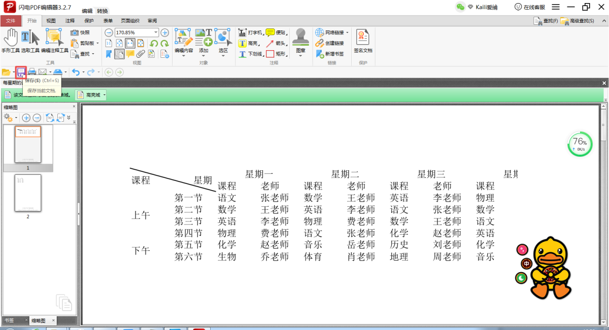Screen dimensions: 609x330
Task: Open the 文件 file menu
Action: click(11, 21)
